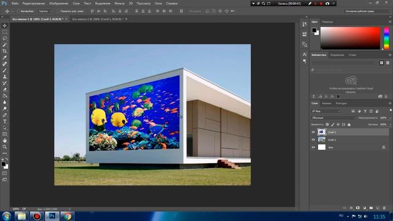The image size is (393, 221).
Task: Select the Lasso tool
Action: pos(4,38)
